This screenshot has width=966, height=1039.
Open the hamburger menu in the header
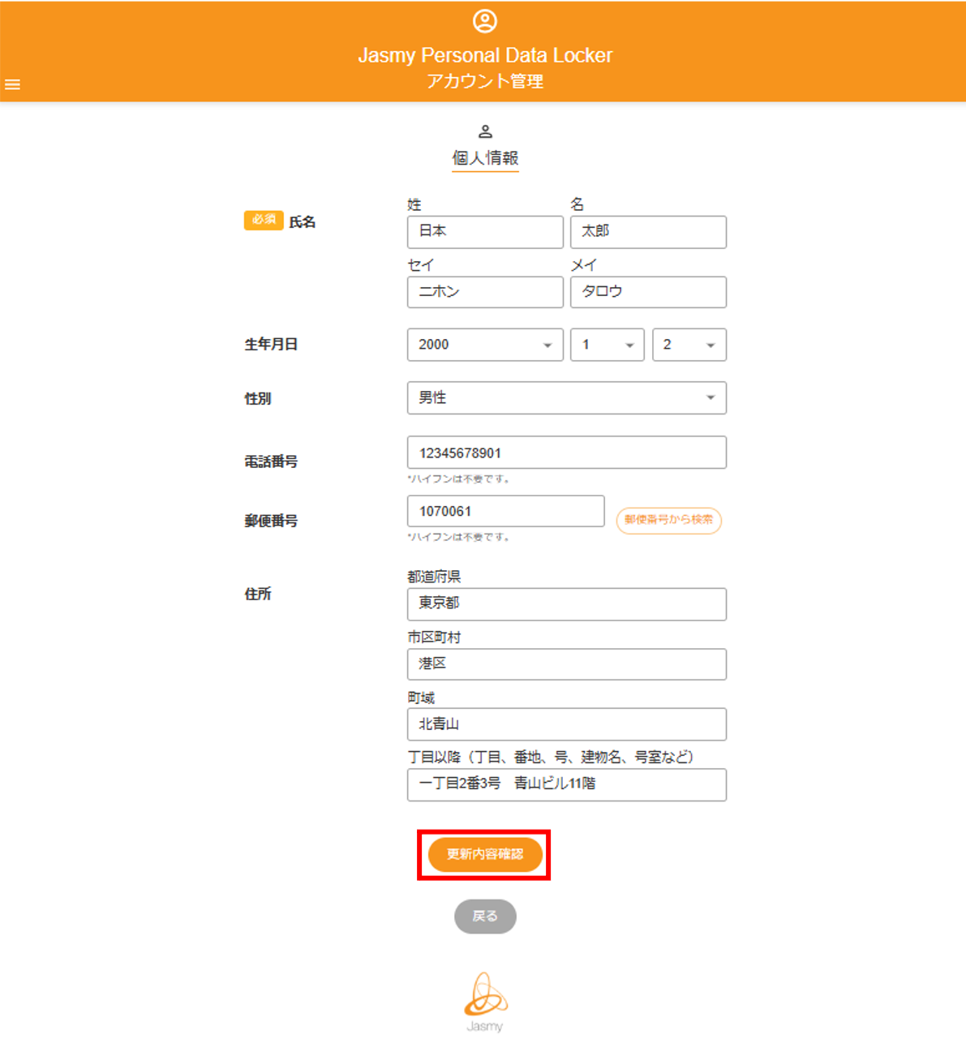pyautogui.click(x=12, y=84)
